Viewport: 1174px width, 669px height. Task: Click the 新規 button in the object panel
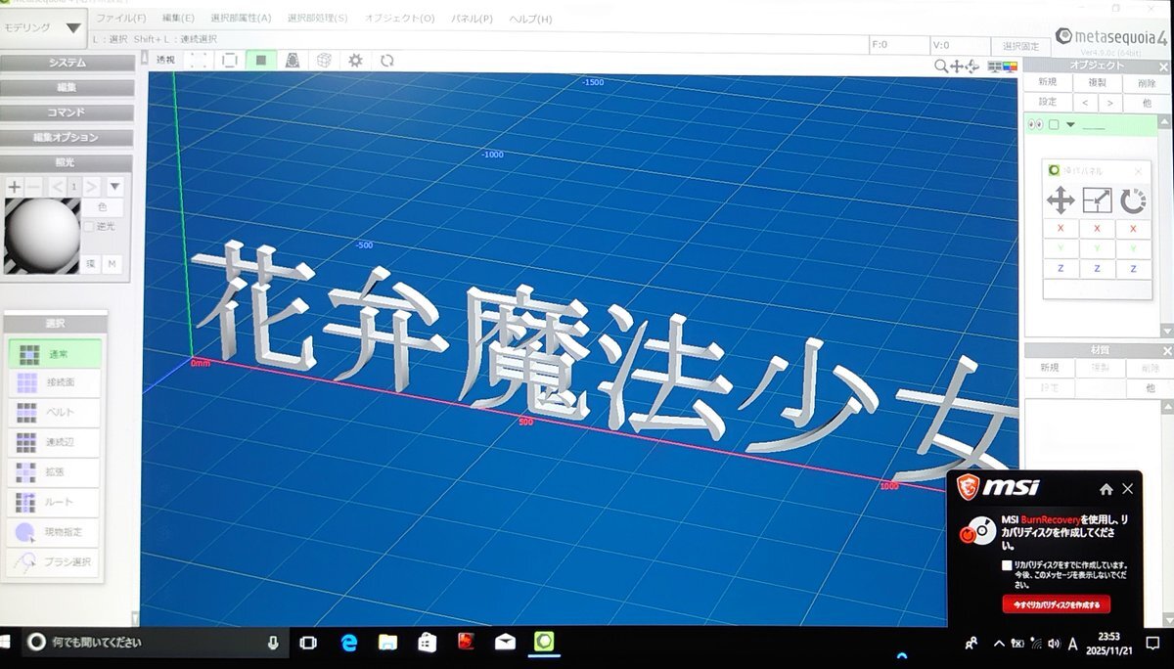pos(1048,82)
